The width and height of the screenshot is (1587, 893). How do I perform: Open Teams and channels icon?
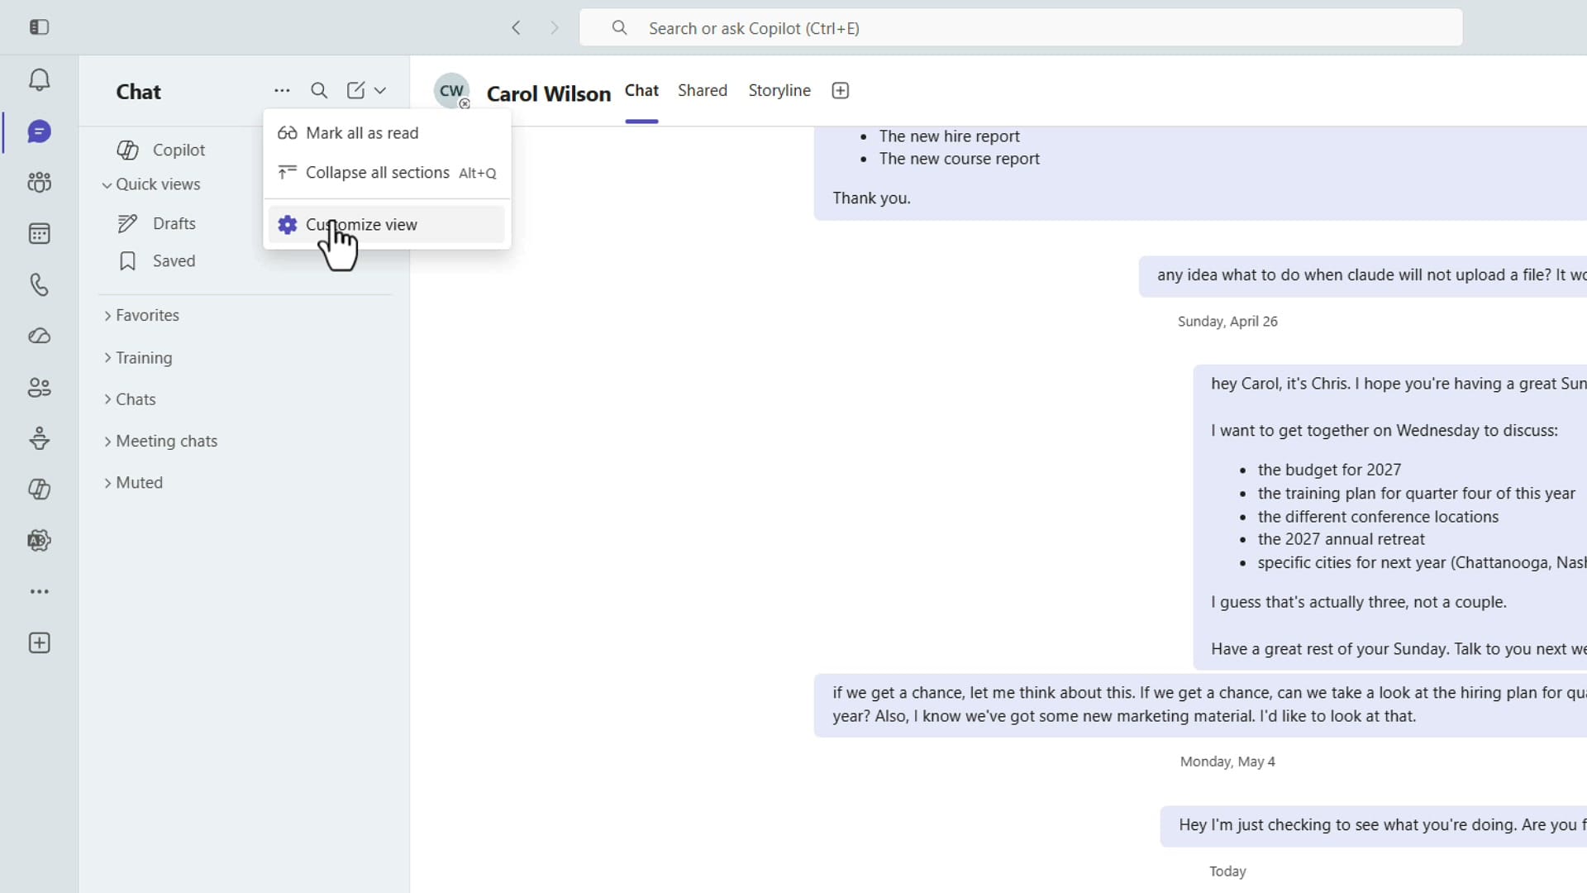(x=39, y=182)
